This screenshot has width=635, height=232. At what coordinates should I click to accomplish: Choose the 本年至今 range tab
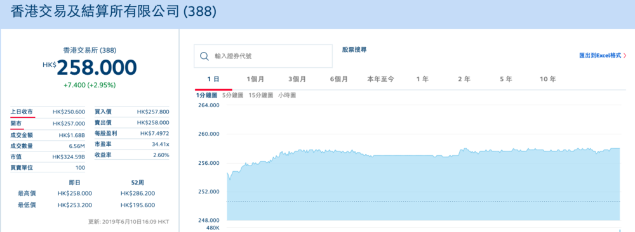pos(380,79)
